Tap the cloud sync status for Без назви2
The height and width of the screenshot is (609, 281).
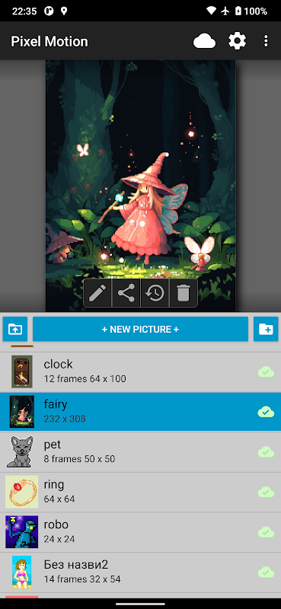pyautogui.click(x=266, y=572)
